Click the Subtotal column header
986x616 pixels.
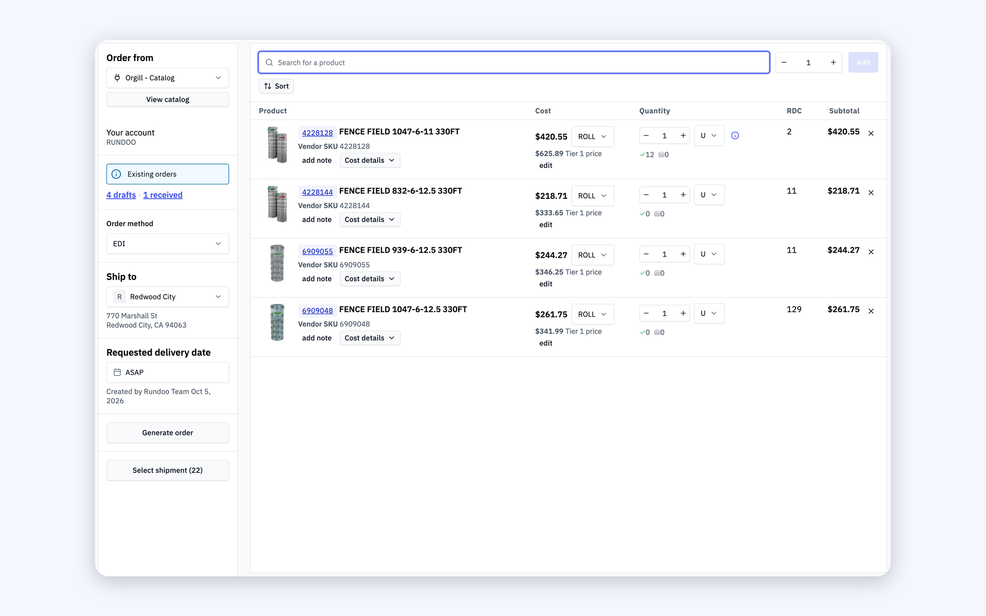pyautogui.click(x=844, y=111)
